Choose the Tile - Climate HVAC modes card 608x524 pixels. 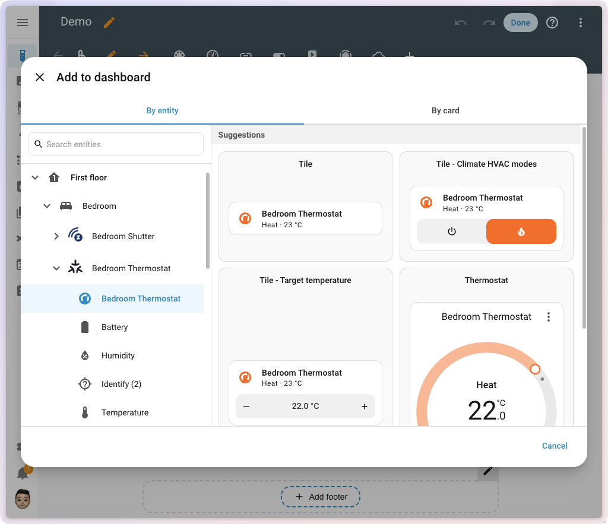click(487, 207)
